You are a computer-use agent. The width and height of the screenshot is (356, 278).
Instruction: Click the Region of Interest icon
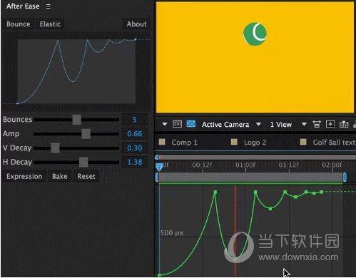click(177, 124)
